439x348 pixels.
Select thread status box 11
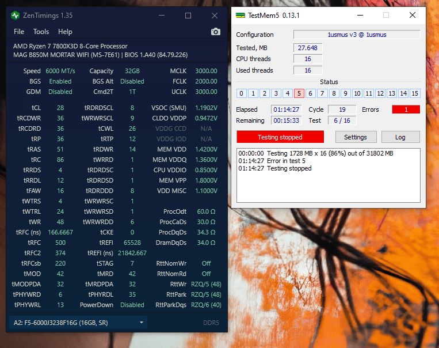369,93
